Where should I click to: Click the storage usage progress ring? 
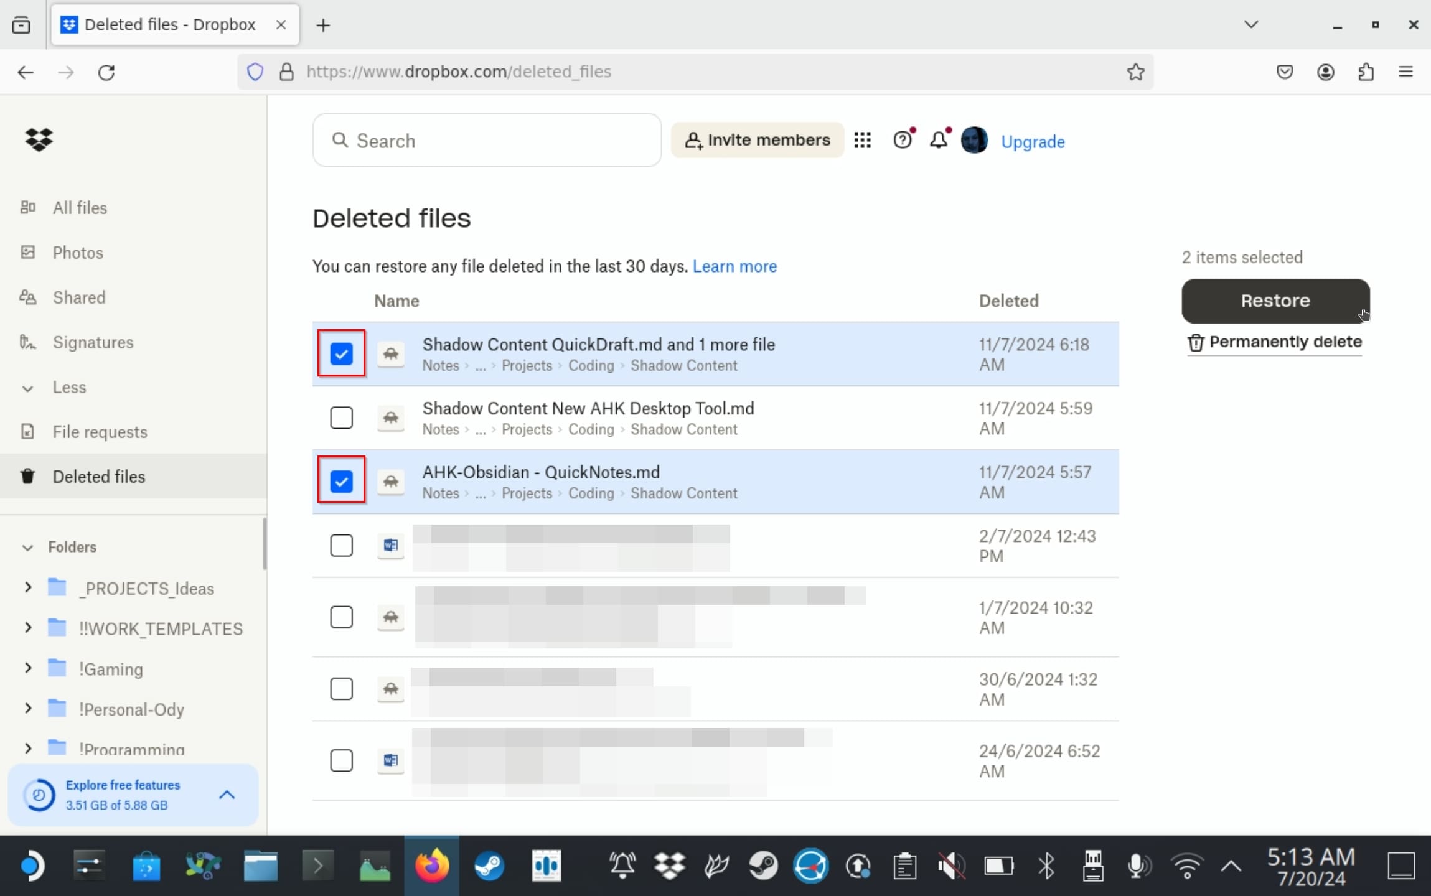coord(39,795)
